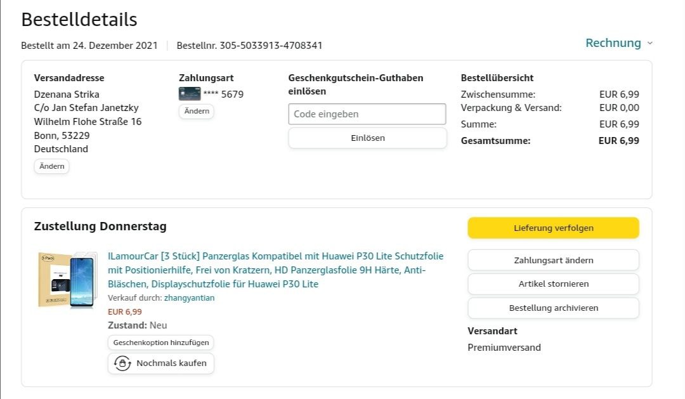Click the order number 305-5033913-4708341
685x399 pixels.
pyautogui.click(x=249, y=46)
